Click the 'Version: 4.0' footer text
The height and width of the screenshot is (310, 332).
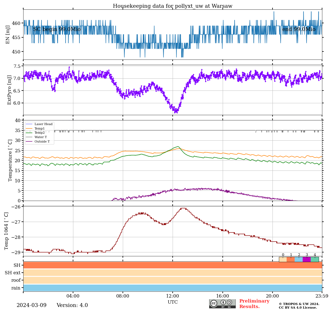tap(72, 305)
